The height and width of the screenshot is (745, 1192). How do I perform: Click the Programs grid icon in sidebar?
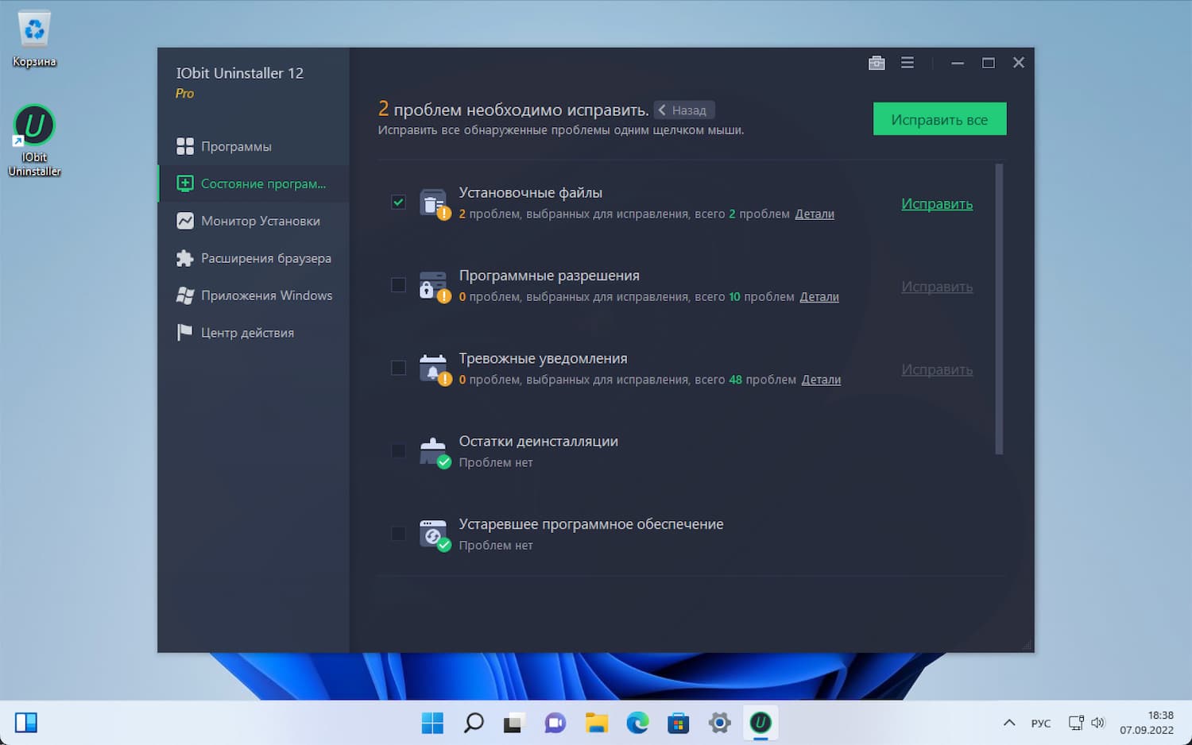(185, 146)
